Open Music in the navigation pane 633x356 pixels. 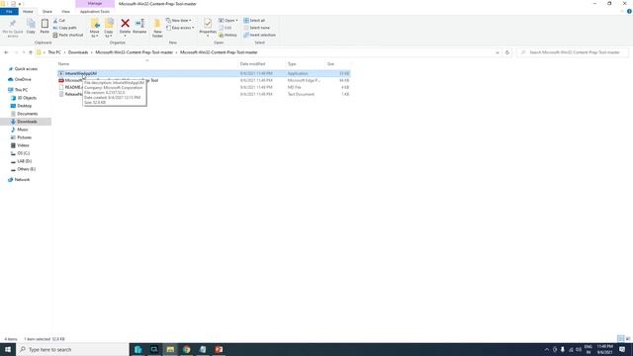[x=23, y=130]
